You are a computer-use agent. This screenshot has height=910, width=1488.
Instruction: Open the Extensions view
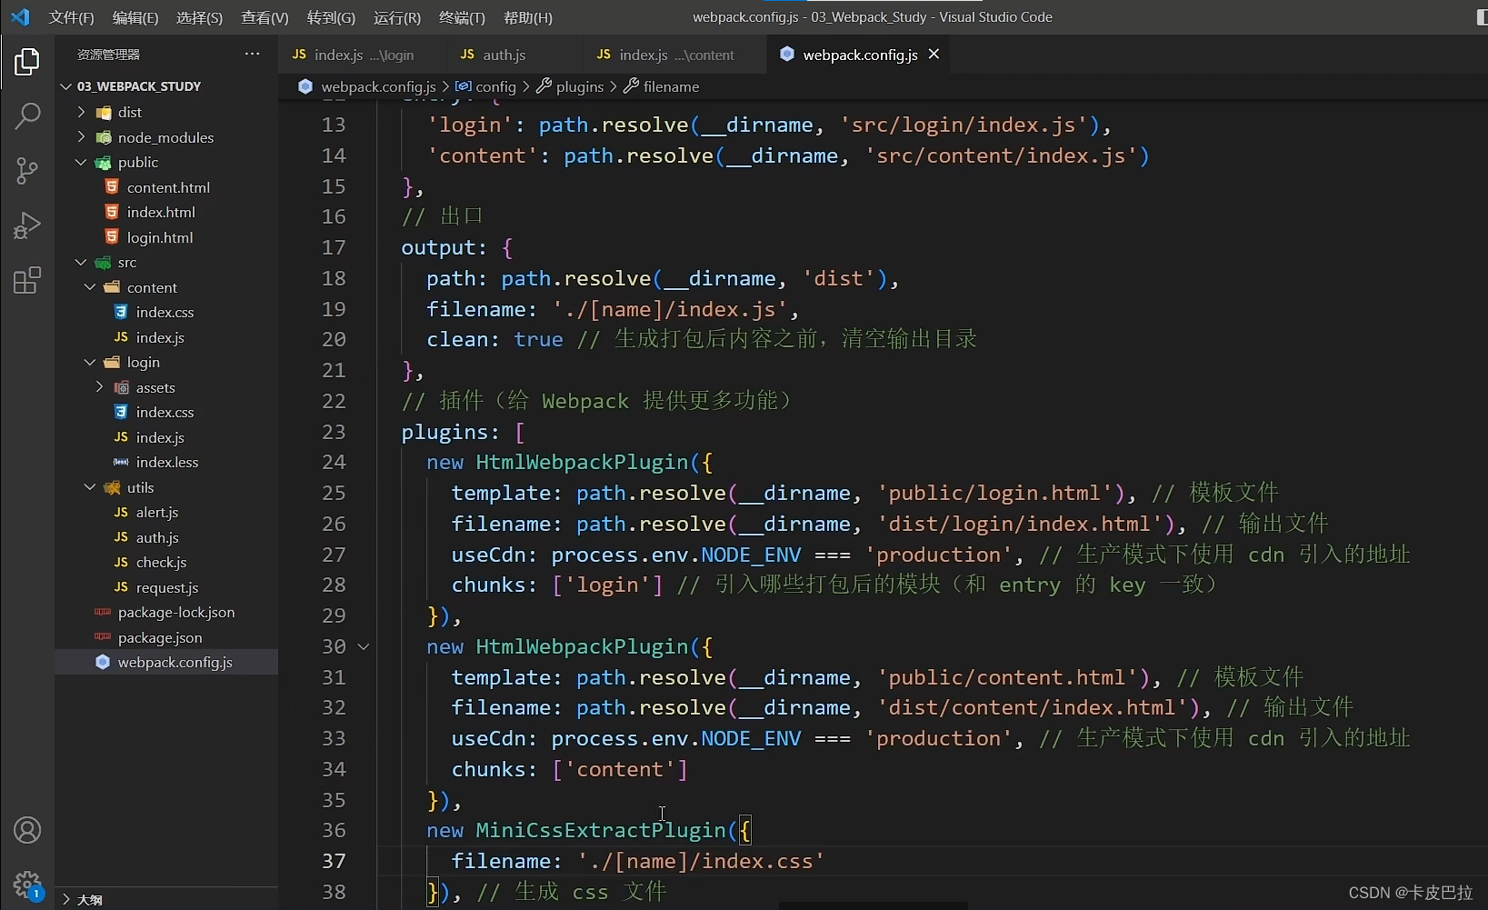point(27,280)
